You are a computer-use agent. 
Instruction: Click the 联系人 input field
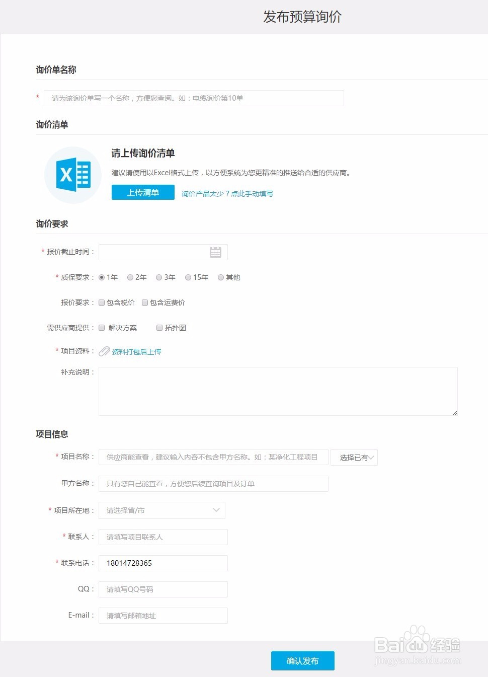pos(163,537)
